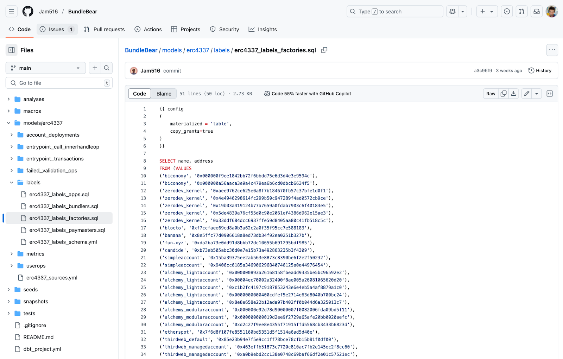Screen dimensions: 563x359
Task: Download the raw file icon
Action: pyautogui.click(x=514, y=94)
